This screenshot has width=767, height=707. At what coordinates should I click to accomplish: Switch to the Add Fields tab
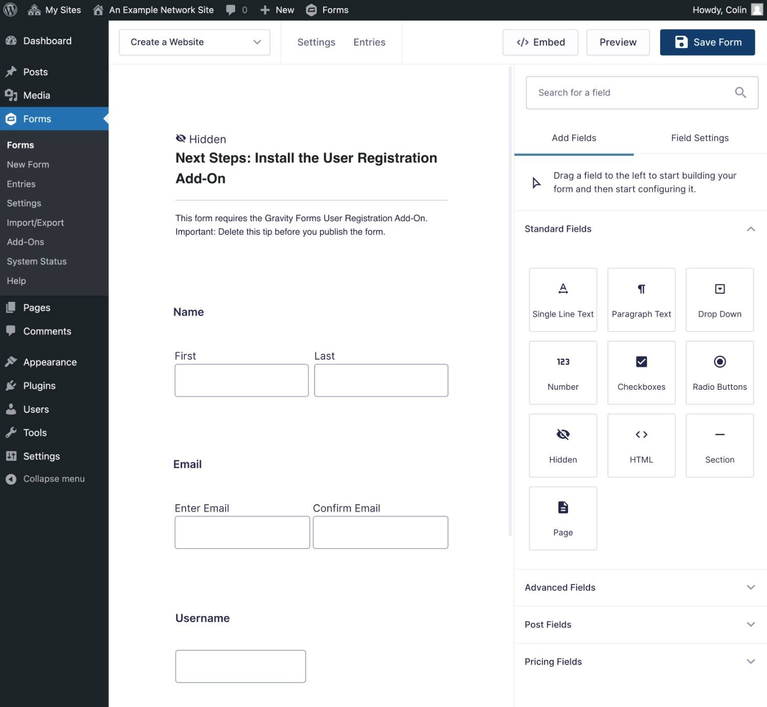574,138
